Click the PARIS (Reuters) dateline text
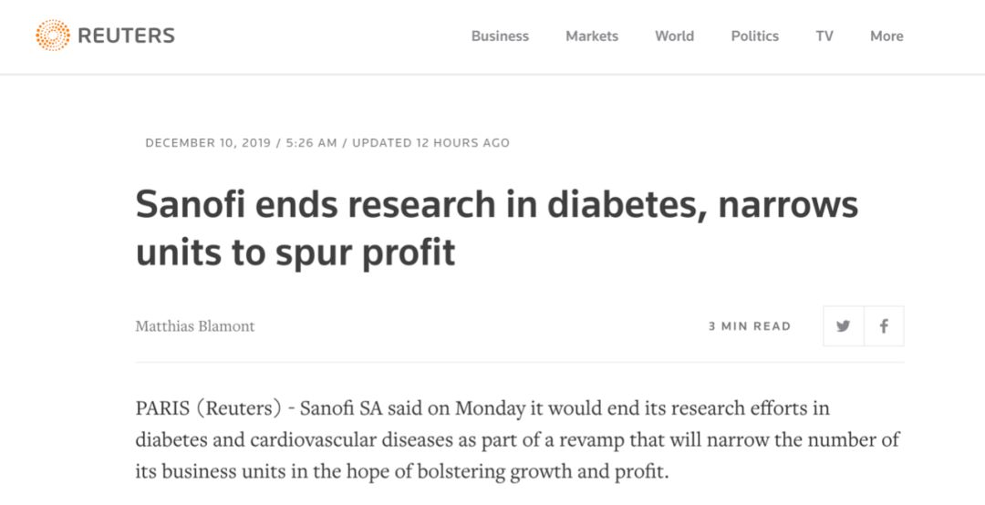This screenshot has height=505, width=985. point(209,409)
